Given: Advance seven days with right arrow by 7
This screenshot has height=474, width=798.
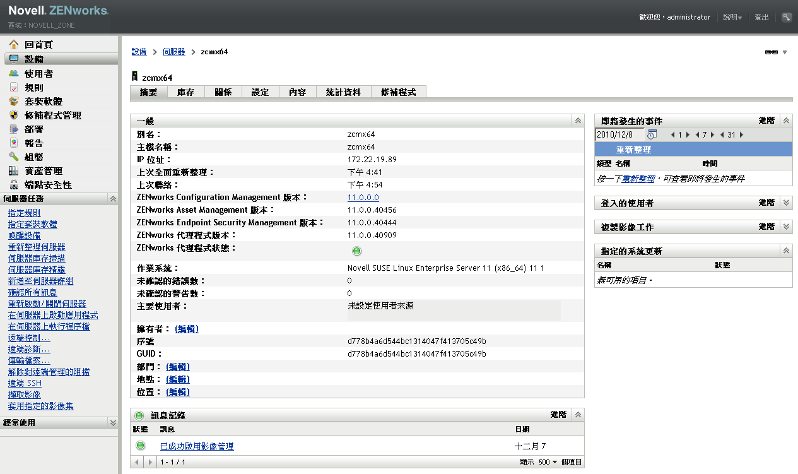Looking at the screenshot, I should click(x=713, y=134).
